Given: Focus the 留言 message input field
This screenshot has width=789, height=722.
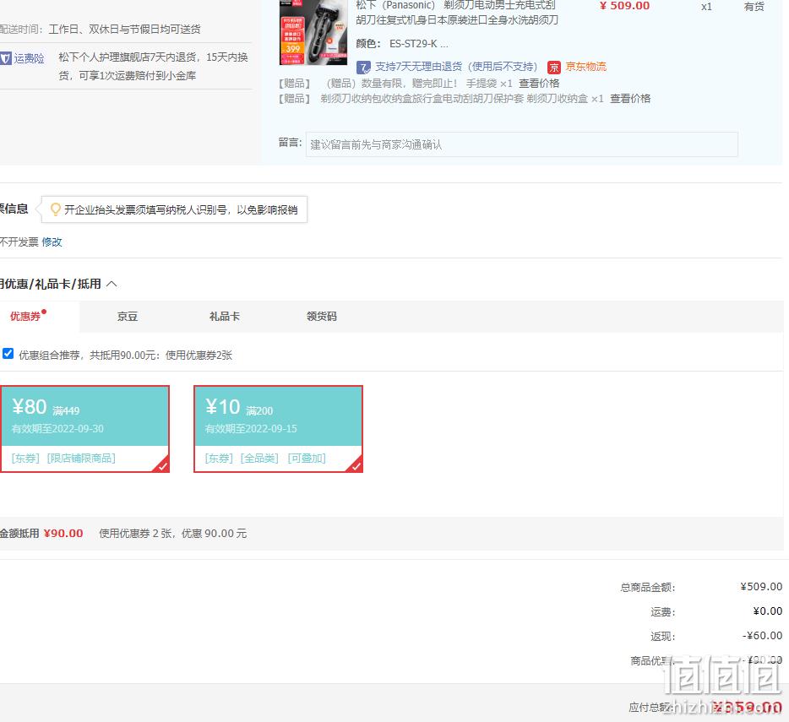Looking at the screenshot, I should point(522,144).
